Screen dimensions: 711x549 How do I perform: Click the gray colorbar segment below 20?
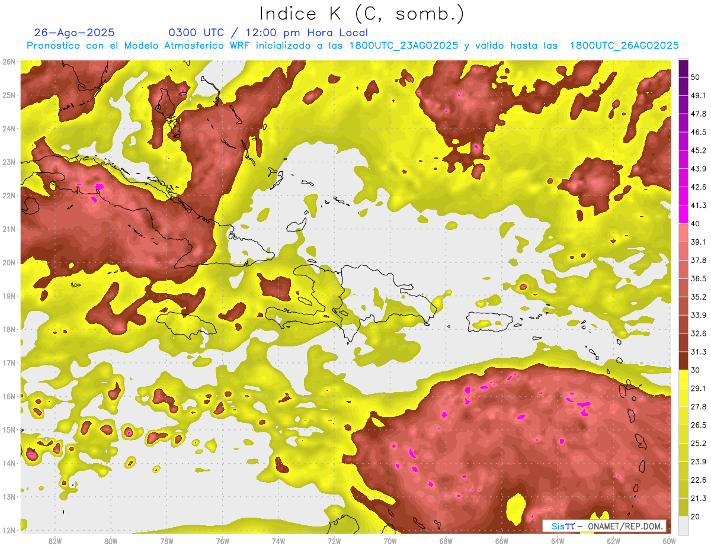click(x=683, y=525)
